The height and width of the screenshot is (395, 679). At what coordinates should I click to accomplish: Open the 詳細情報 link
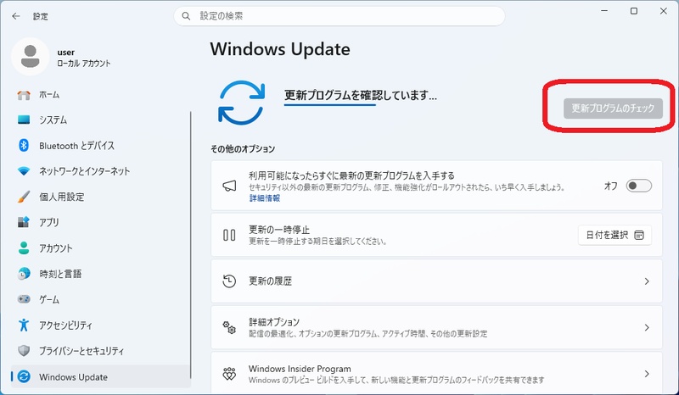pos(265,198)
